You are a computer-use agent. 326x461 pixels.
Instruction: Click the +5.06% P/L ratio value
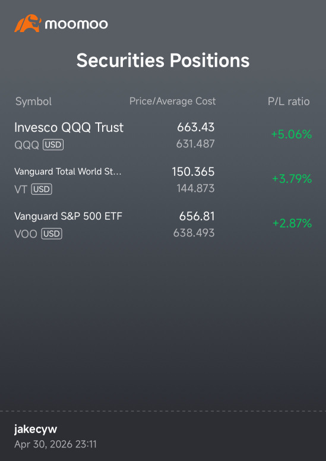click(292, 135)
